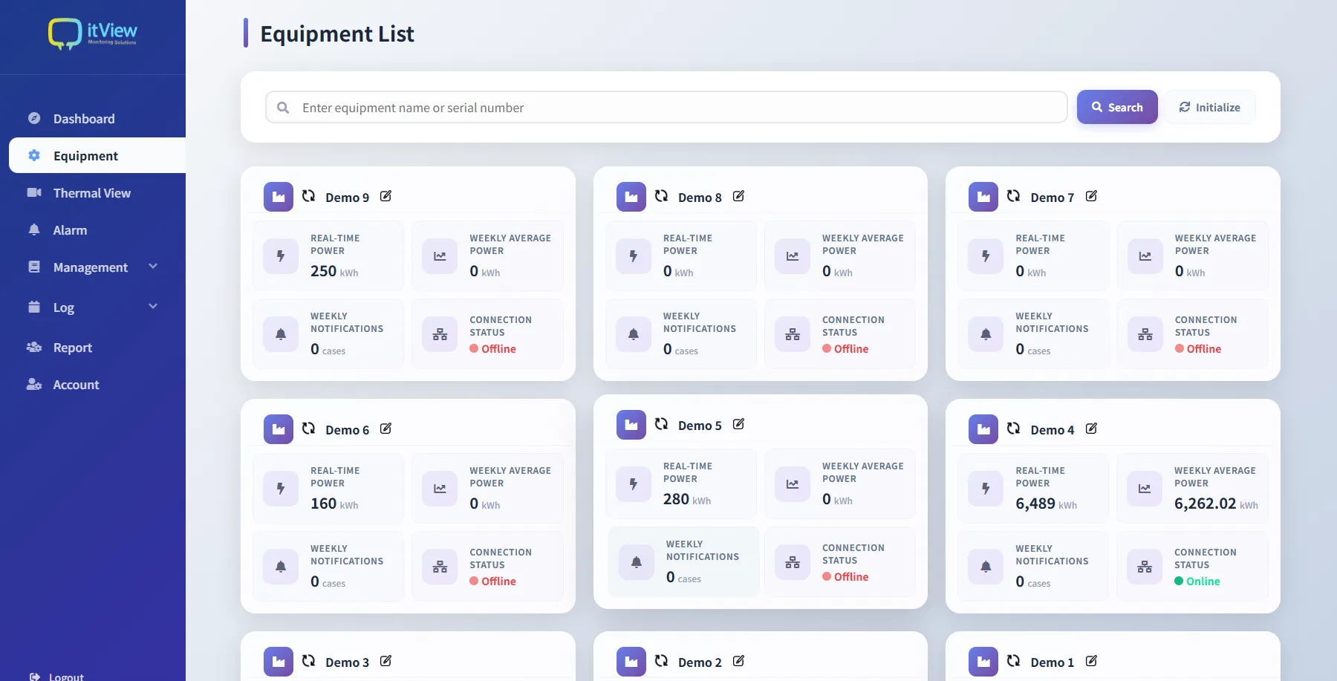Refresh the Demo 6 card
The height and width of the screenshot is (681, 1337).
309,429
